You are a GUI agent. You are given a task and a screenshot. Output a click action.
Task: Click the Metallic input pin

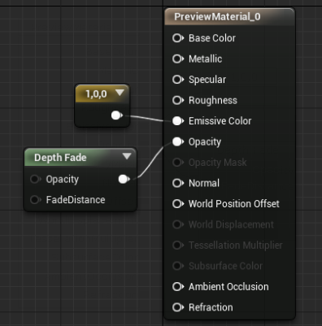pyautogui.click(x=178, y=59)
